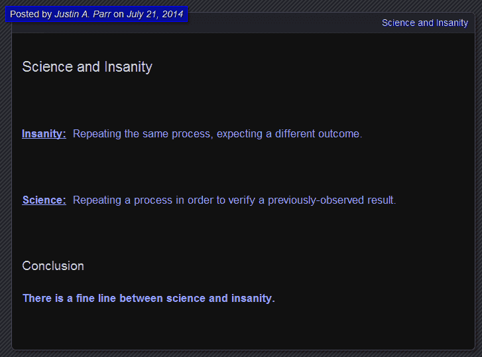482x357 pixels.
Task: Click the underlined Science: term
Action: 44,200
